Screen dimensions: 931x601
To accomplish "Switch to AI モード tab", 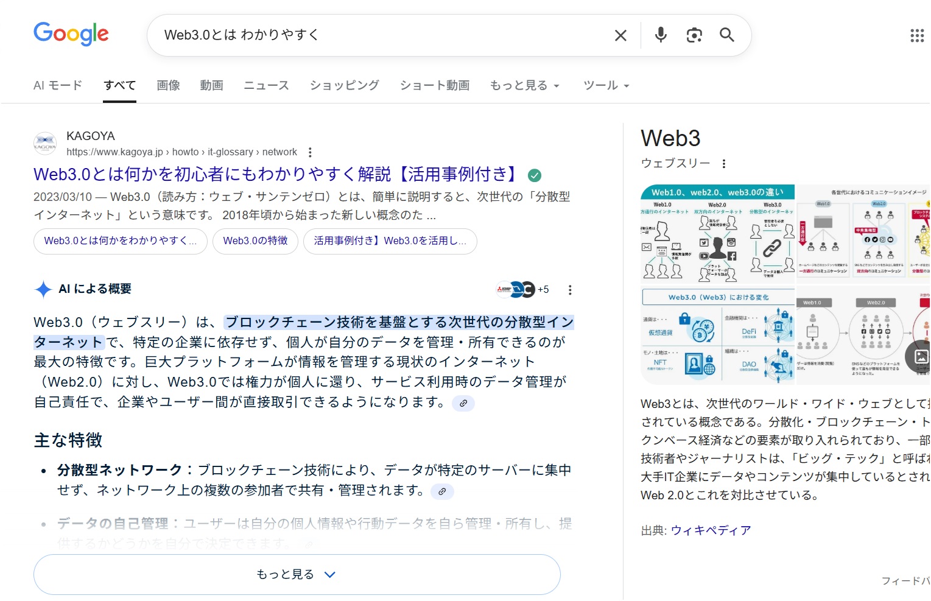I will click(57, 85).
